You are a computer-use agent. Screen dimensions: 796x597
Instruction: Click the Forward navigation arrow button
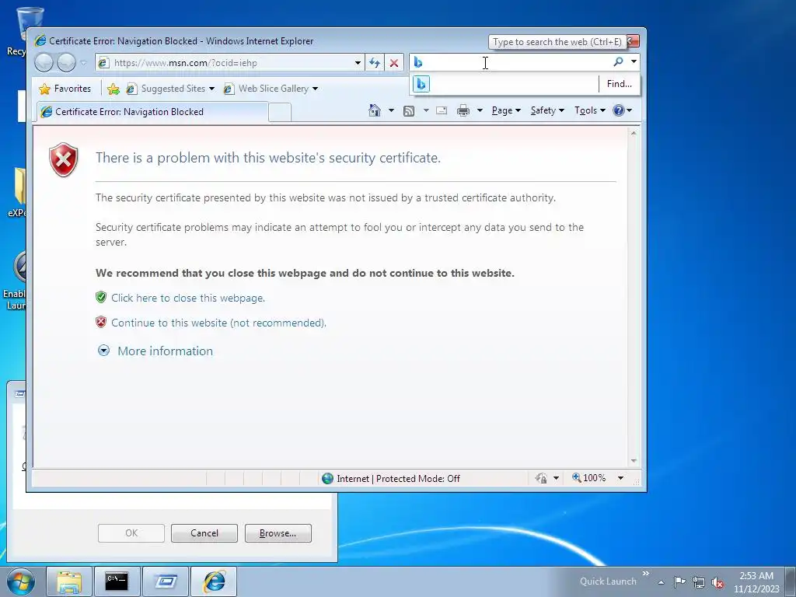[67, 63]
